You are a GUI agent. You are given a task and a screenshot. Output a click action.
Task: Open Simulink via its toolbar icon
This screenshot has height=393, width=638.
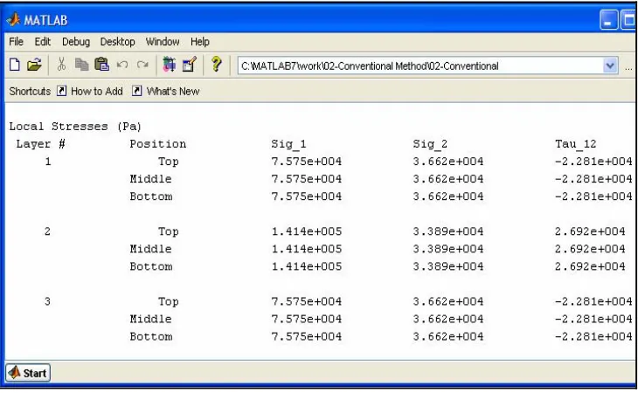(170, 65)
